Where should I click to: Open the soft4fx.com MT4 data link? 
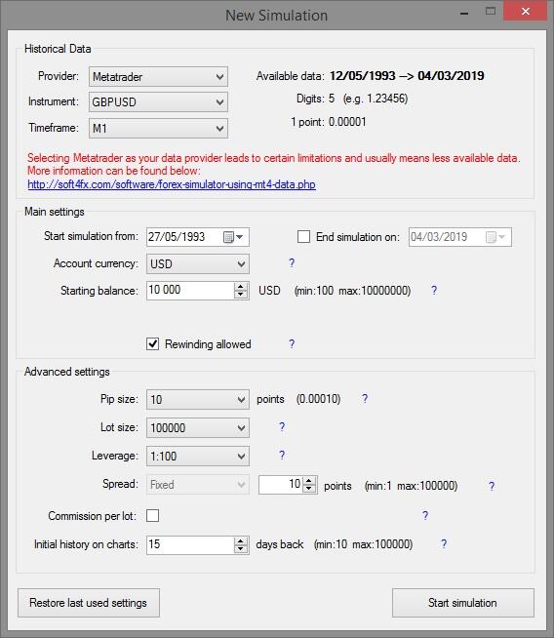pyautogui.click(x=172, y=184)
